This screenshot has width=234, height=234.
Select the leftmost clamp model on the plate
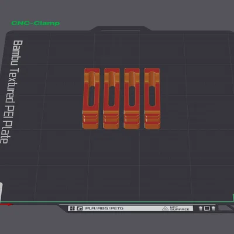point(91,98)
